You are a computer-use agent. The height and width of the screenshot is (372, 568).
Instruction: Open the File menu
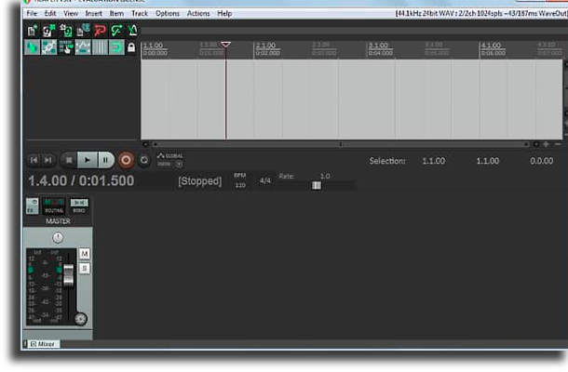pos(32,13)
